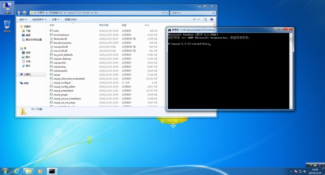Click the cmd taskbar button
Screen dimensions: 325x175
point(52,171)
